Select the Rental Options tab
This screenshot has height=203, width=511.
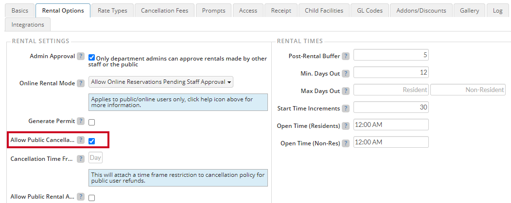(63, 10)
